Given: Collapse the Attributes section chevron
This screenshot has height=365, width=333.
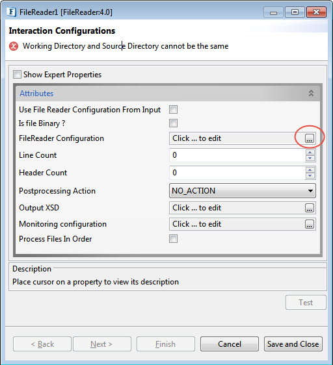Looking at the screenshot, I should [x=311, y=94].
